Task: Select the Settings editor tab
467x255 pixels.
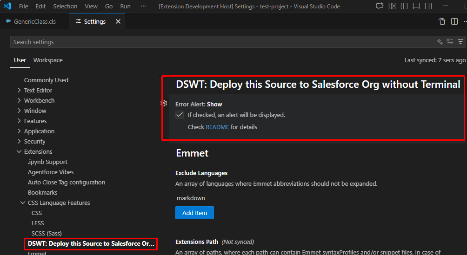Action: (95, 21)
